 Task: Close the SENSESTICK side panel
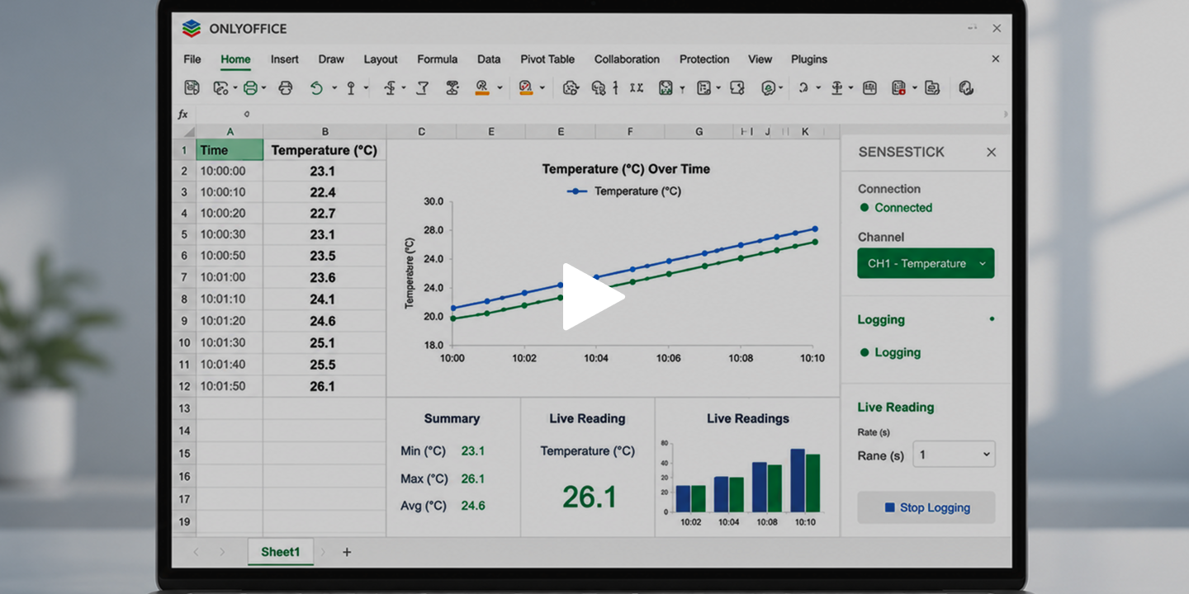[992, 152]
